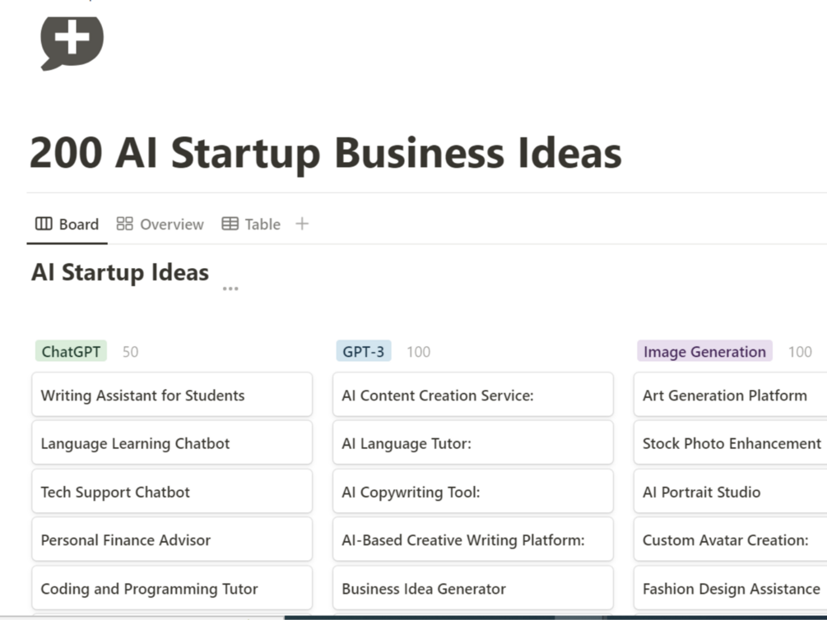Click the Image Generation purple group tag

(704, 352)
